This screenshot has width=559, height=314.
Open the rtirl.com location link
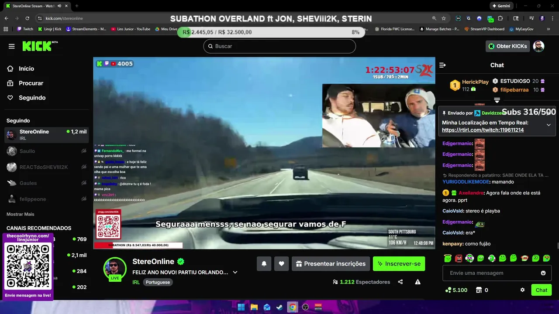point(483,130)
